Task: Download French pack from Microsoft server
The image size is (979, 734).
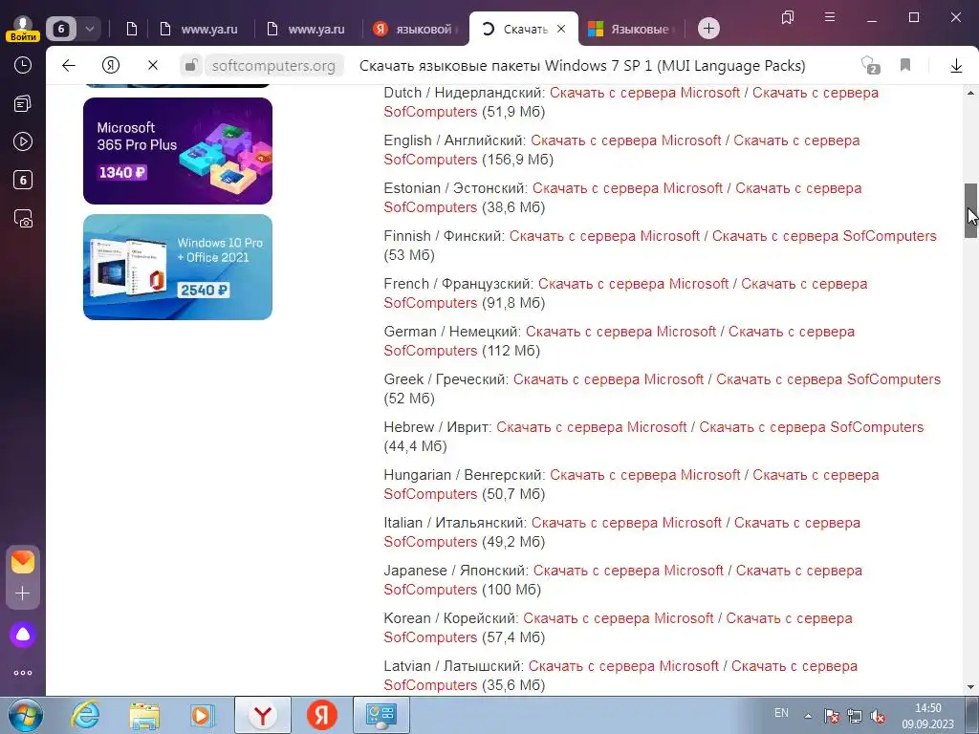Action: click(633, 284)
